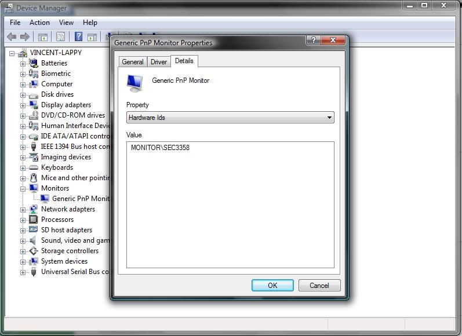Image resolution: width=462 pixels, height=336 pixels.
Task: Expand the Keyboards node
Action: [23, 168]
